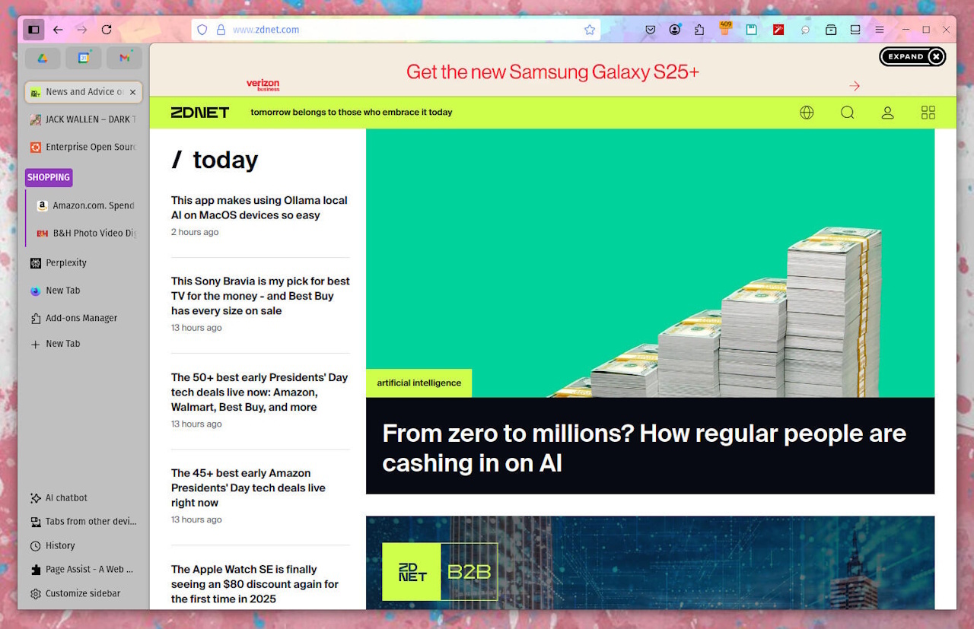Open the ZDNET user account icon
Viewport: 974px width, 629px height.
887,113
